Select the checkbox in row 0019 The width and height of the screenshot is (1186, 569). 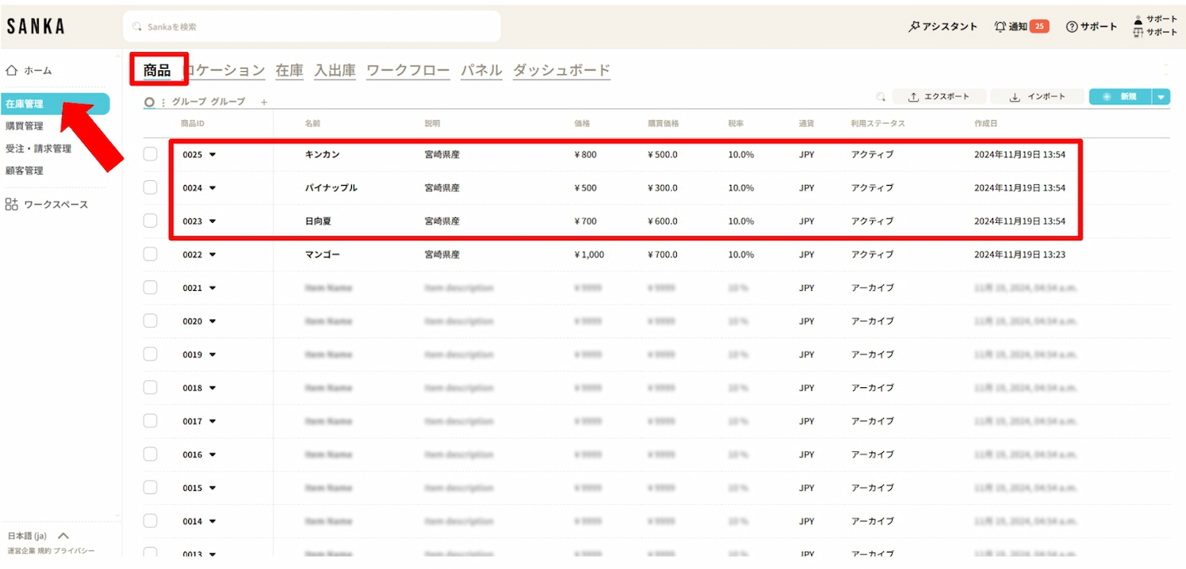150,354
